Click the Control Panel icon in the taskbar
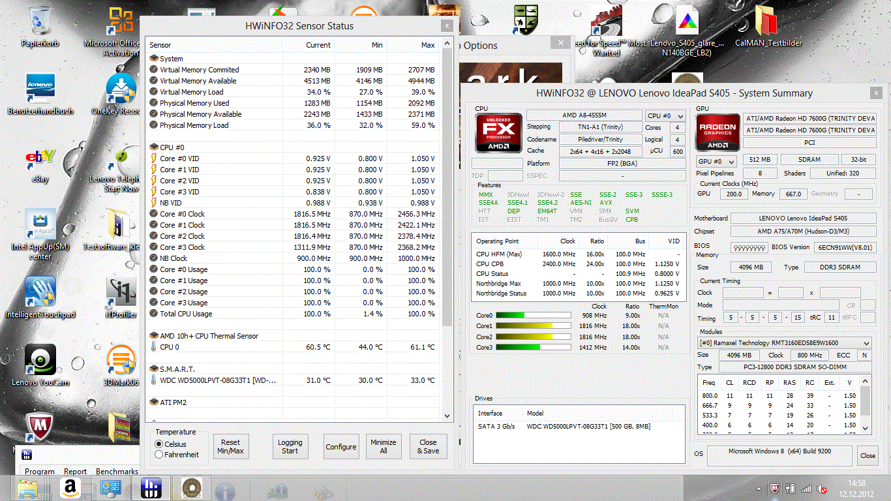The width and height of the screenshot is (891, 501). click(x=110, y=489)
